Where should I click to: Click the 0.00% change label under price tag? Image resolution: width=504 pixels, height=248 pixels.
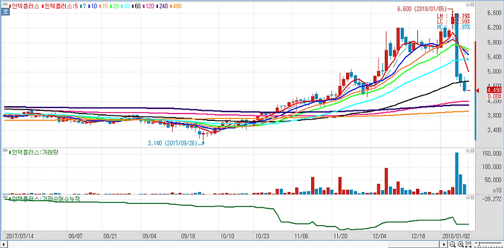(495, 97)
